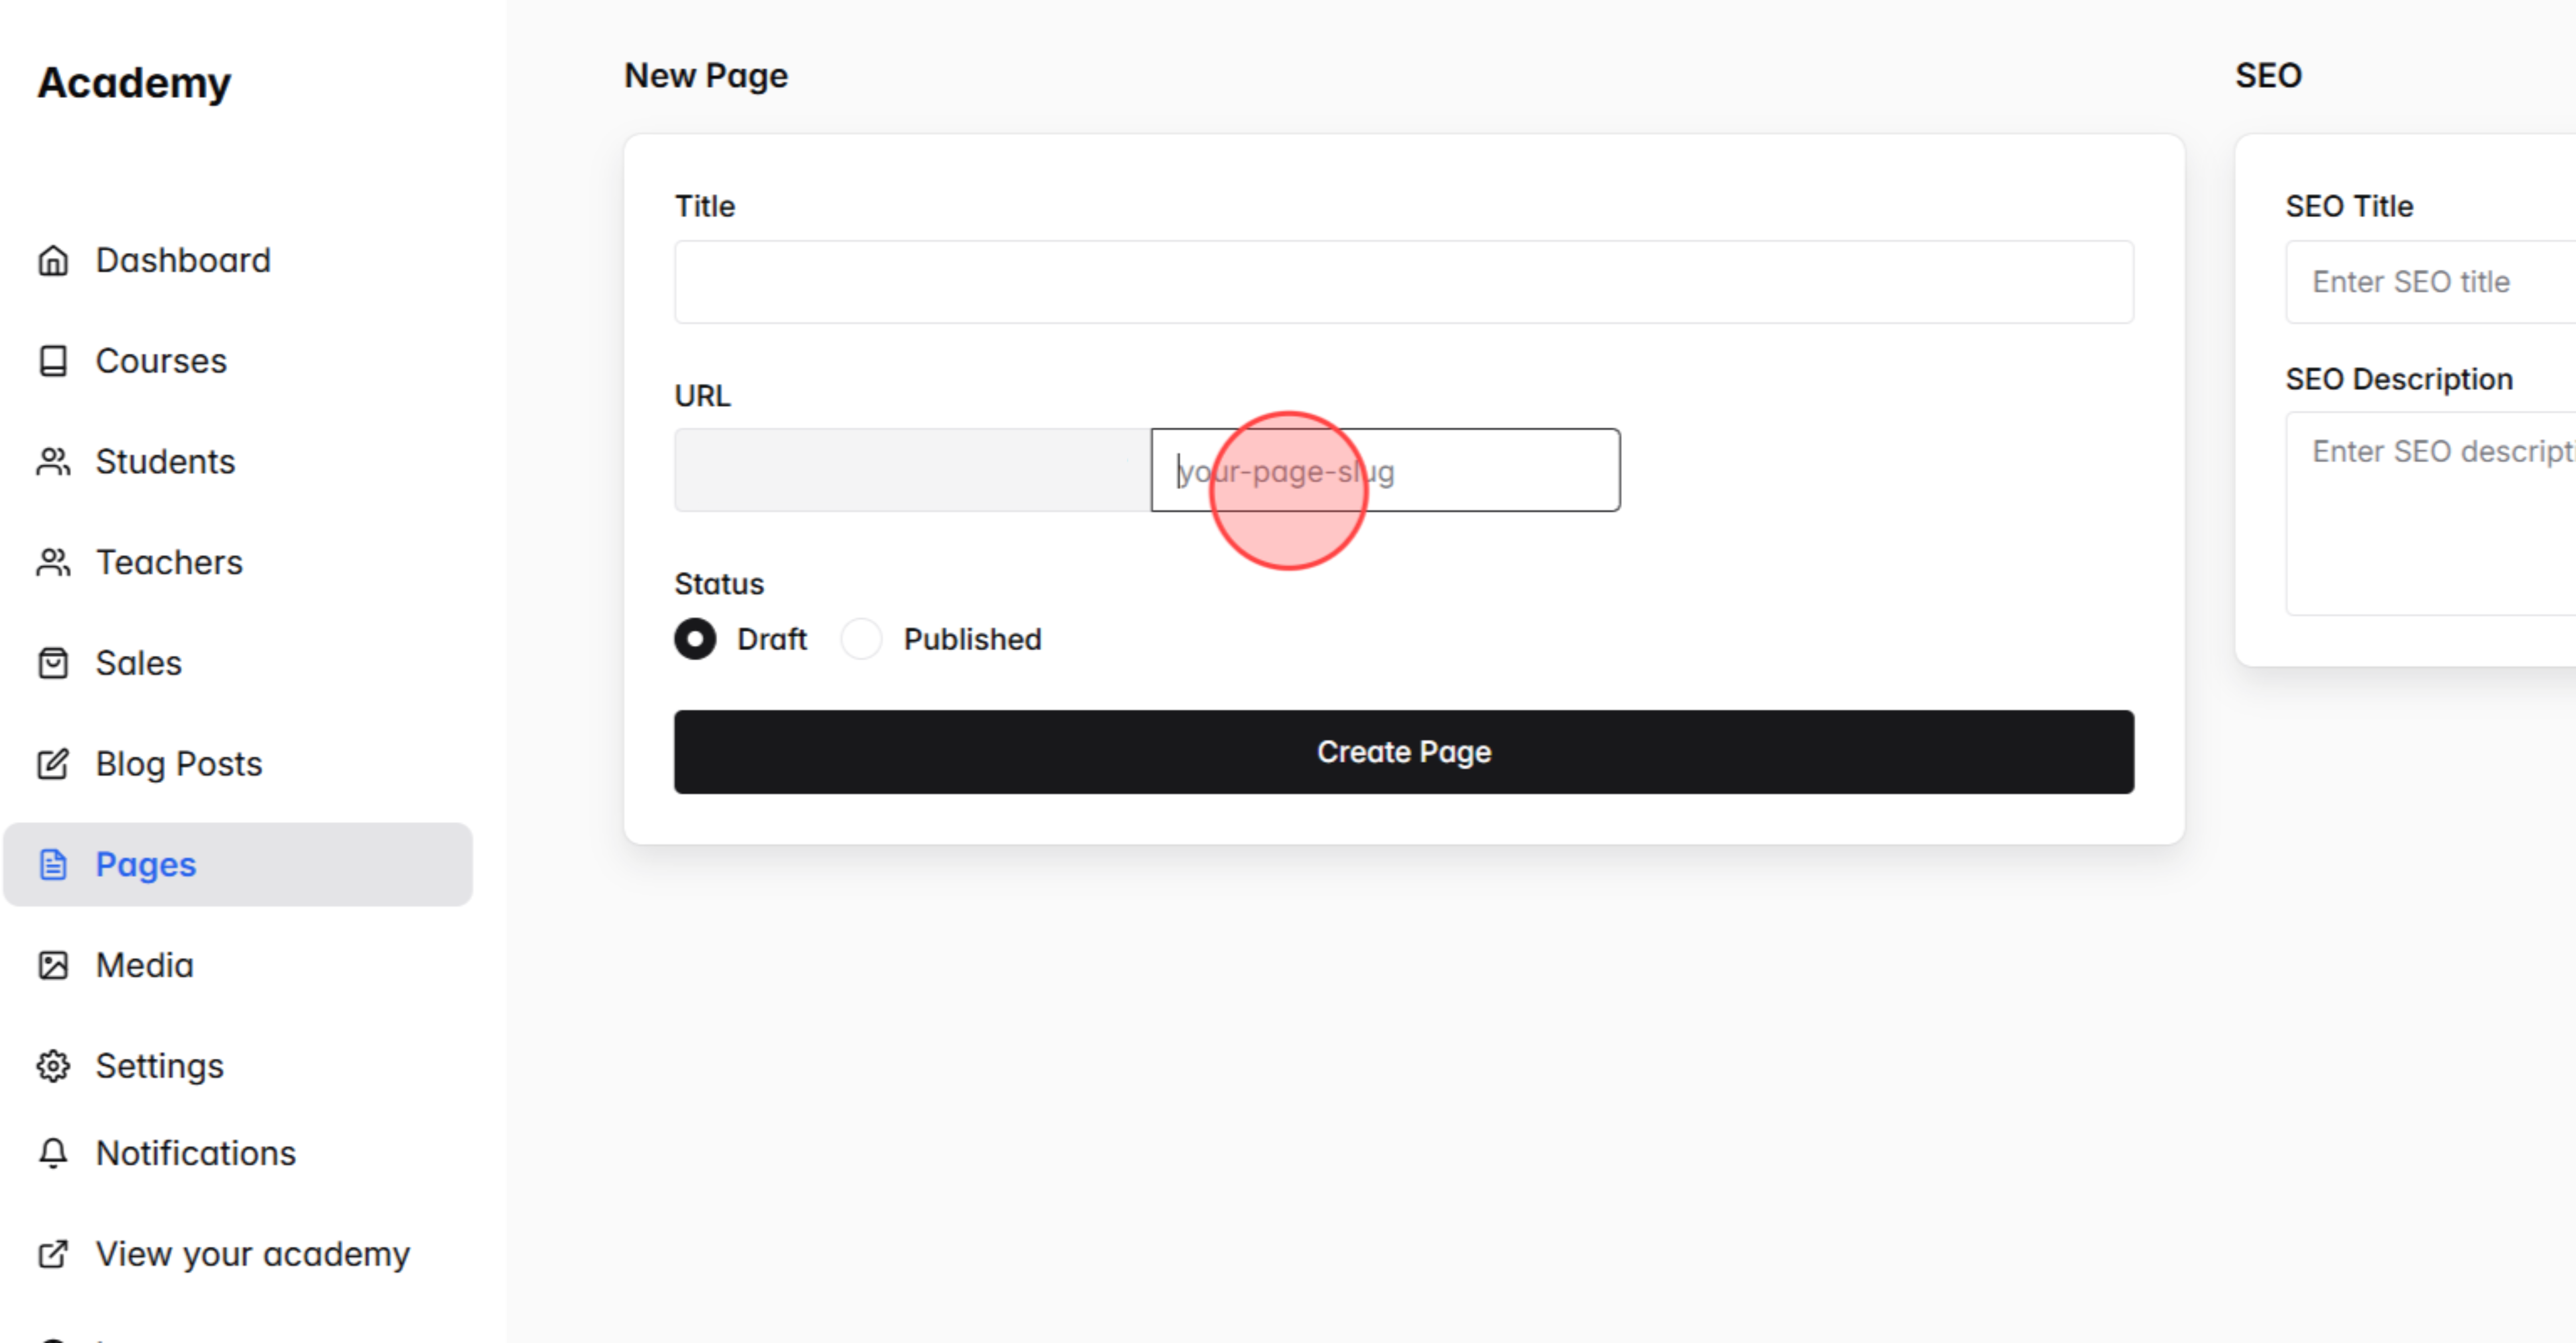
Task: Navigate to Blog Posts in the sidebar
Action: (x=179, y=763)
